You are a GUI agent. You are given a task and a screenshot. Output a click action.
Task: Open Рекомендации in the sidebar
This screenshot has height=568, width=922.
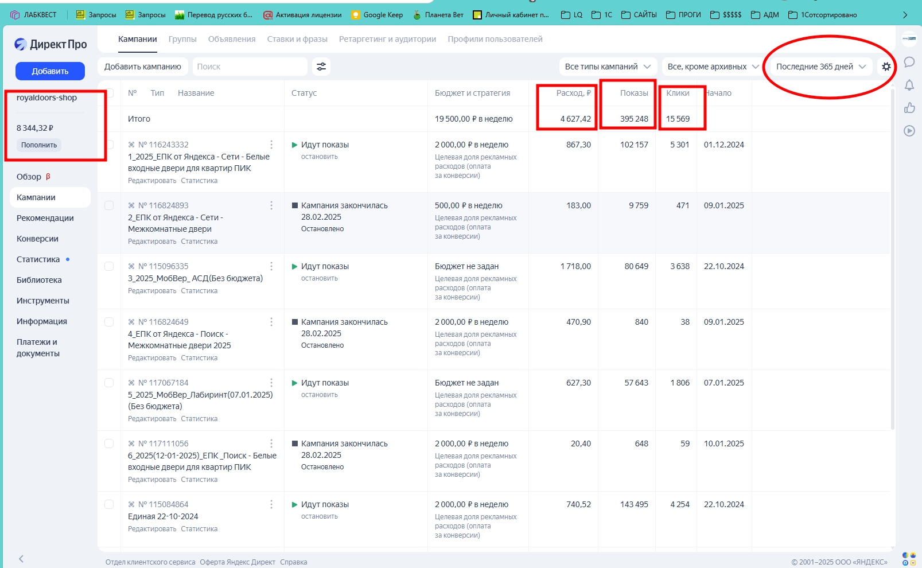pyautogui.click(x=45, y=218)
